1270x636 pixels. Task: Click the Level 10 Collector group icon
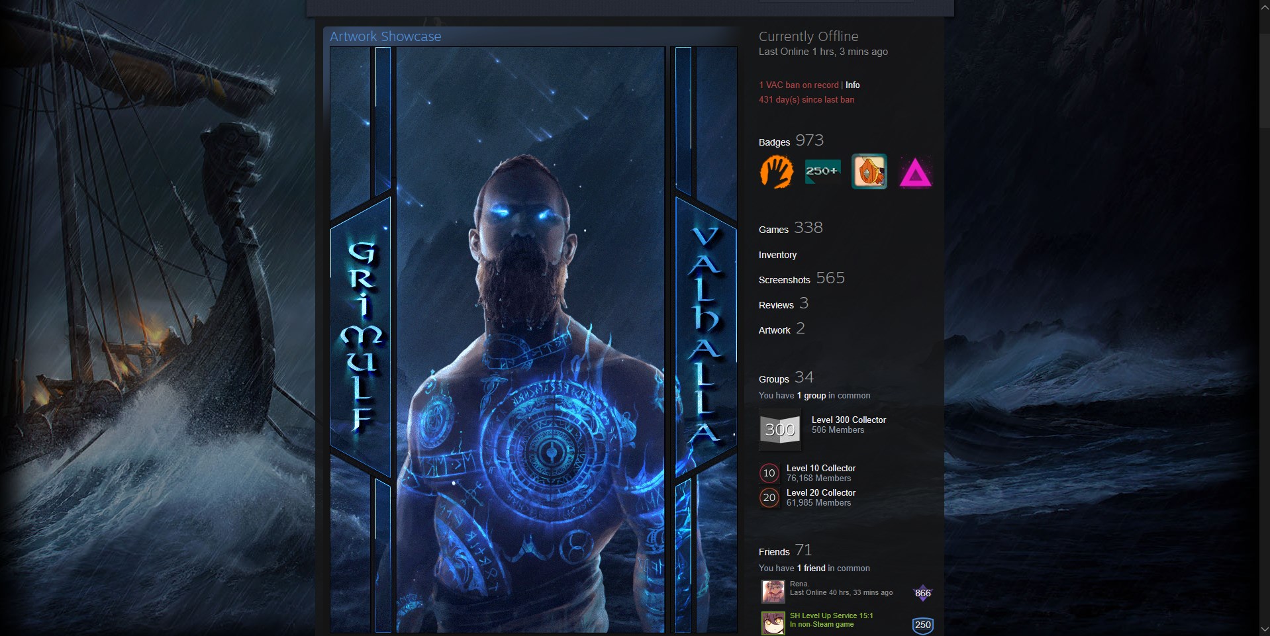pos(769,473)
